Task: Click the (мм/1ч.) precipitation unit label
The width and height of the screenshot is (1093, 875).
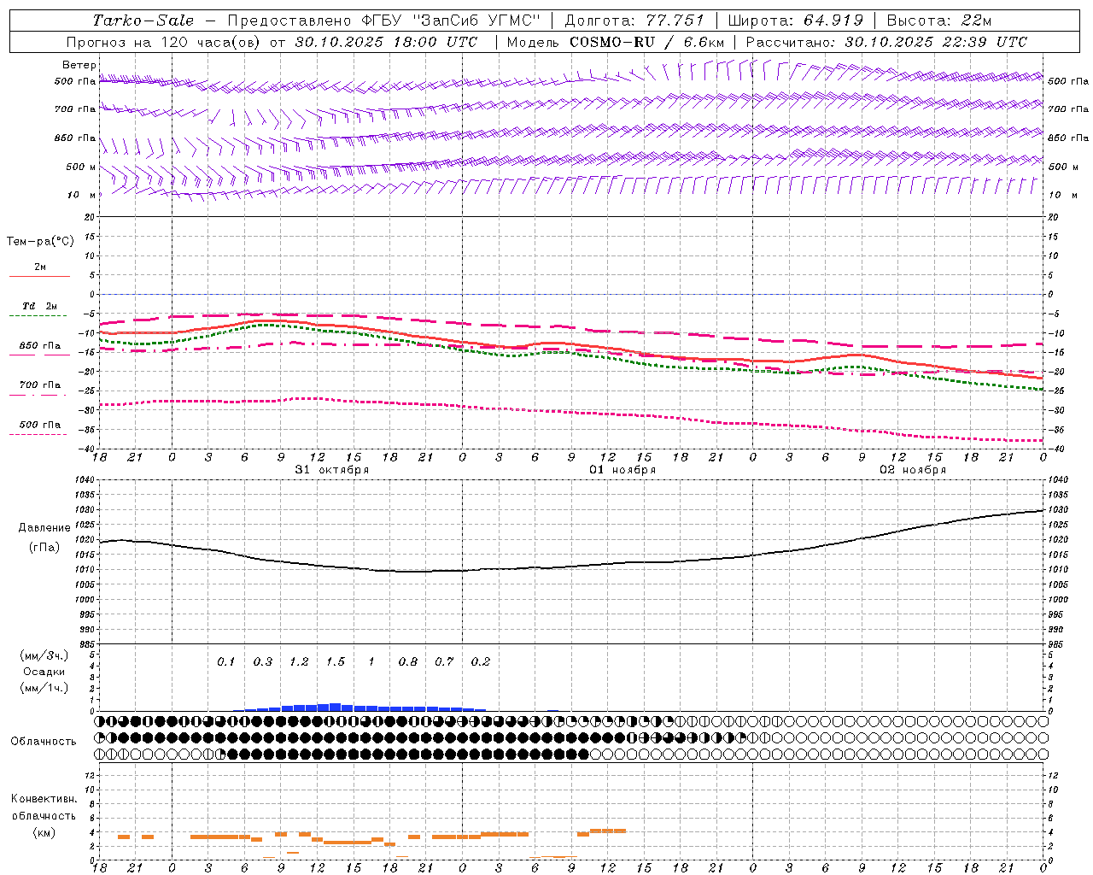Action: (x=44, y=688)
